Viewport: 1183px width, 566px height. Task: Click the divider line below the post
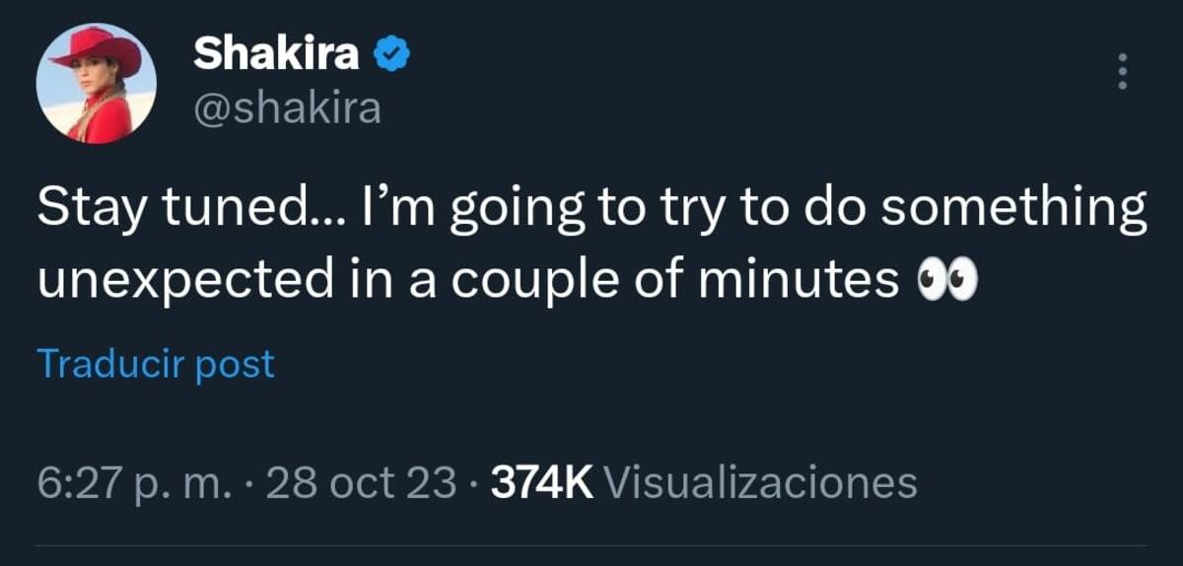[x=591, y=545]
